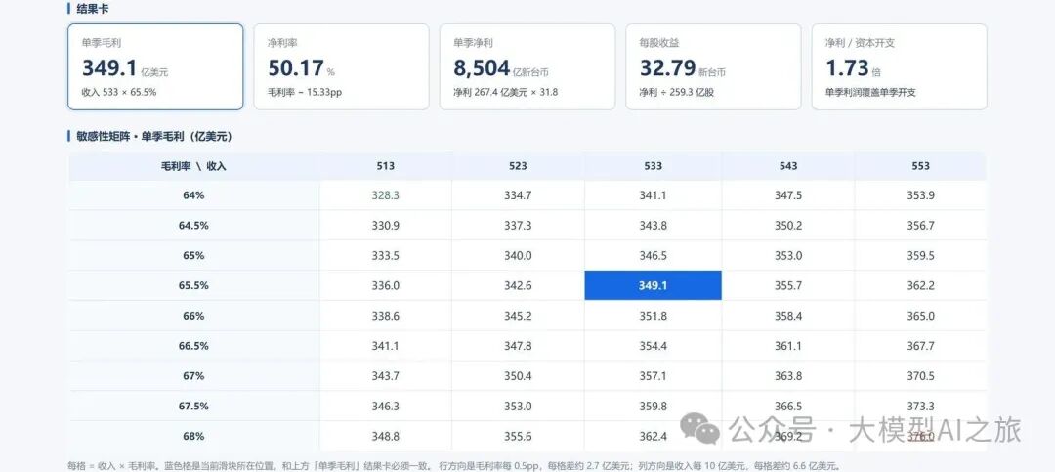Viewport: 1055px width, 472px height.
Task: Select the 单季毛利 349.1 result card
Action: point(155,66)
